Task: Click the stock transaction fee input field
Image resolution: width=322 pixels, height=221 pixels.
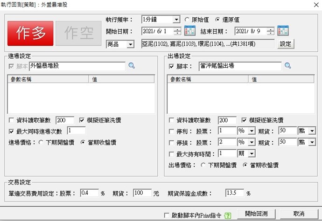Action: click(x=89, y=193)
